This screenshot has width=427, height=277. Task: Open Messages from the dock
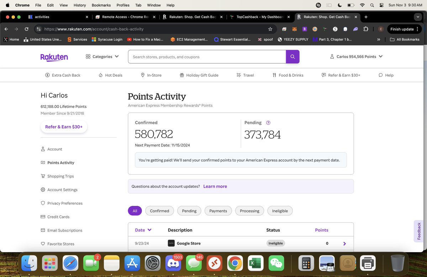[194, 263]
